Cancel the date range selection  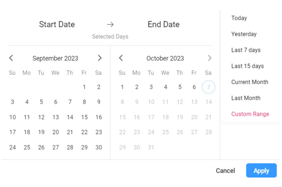pos(225,170)
